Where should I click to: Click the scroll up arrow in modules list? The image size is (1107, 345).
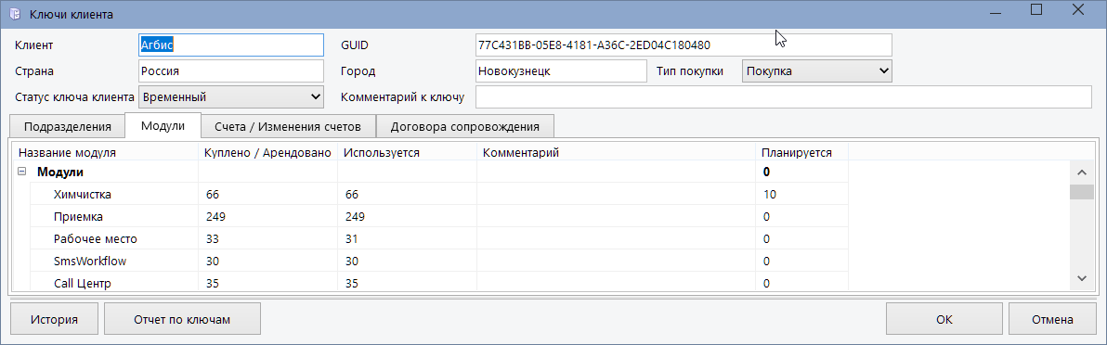[1081, 172]
